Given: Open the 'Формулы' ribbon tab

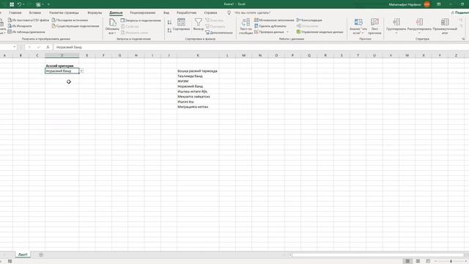Looking at the screenshot, I should [x=95, y=12].
